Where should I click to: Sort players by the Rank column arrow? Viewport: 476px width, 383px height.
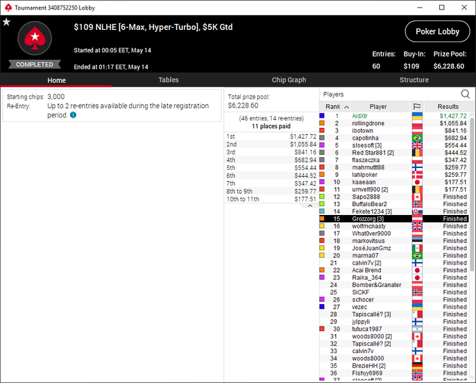coord(346,107)
